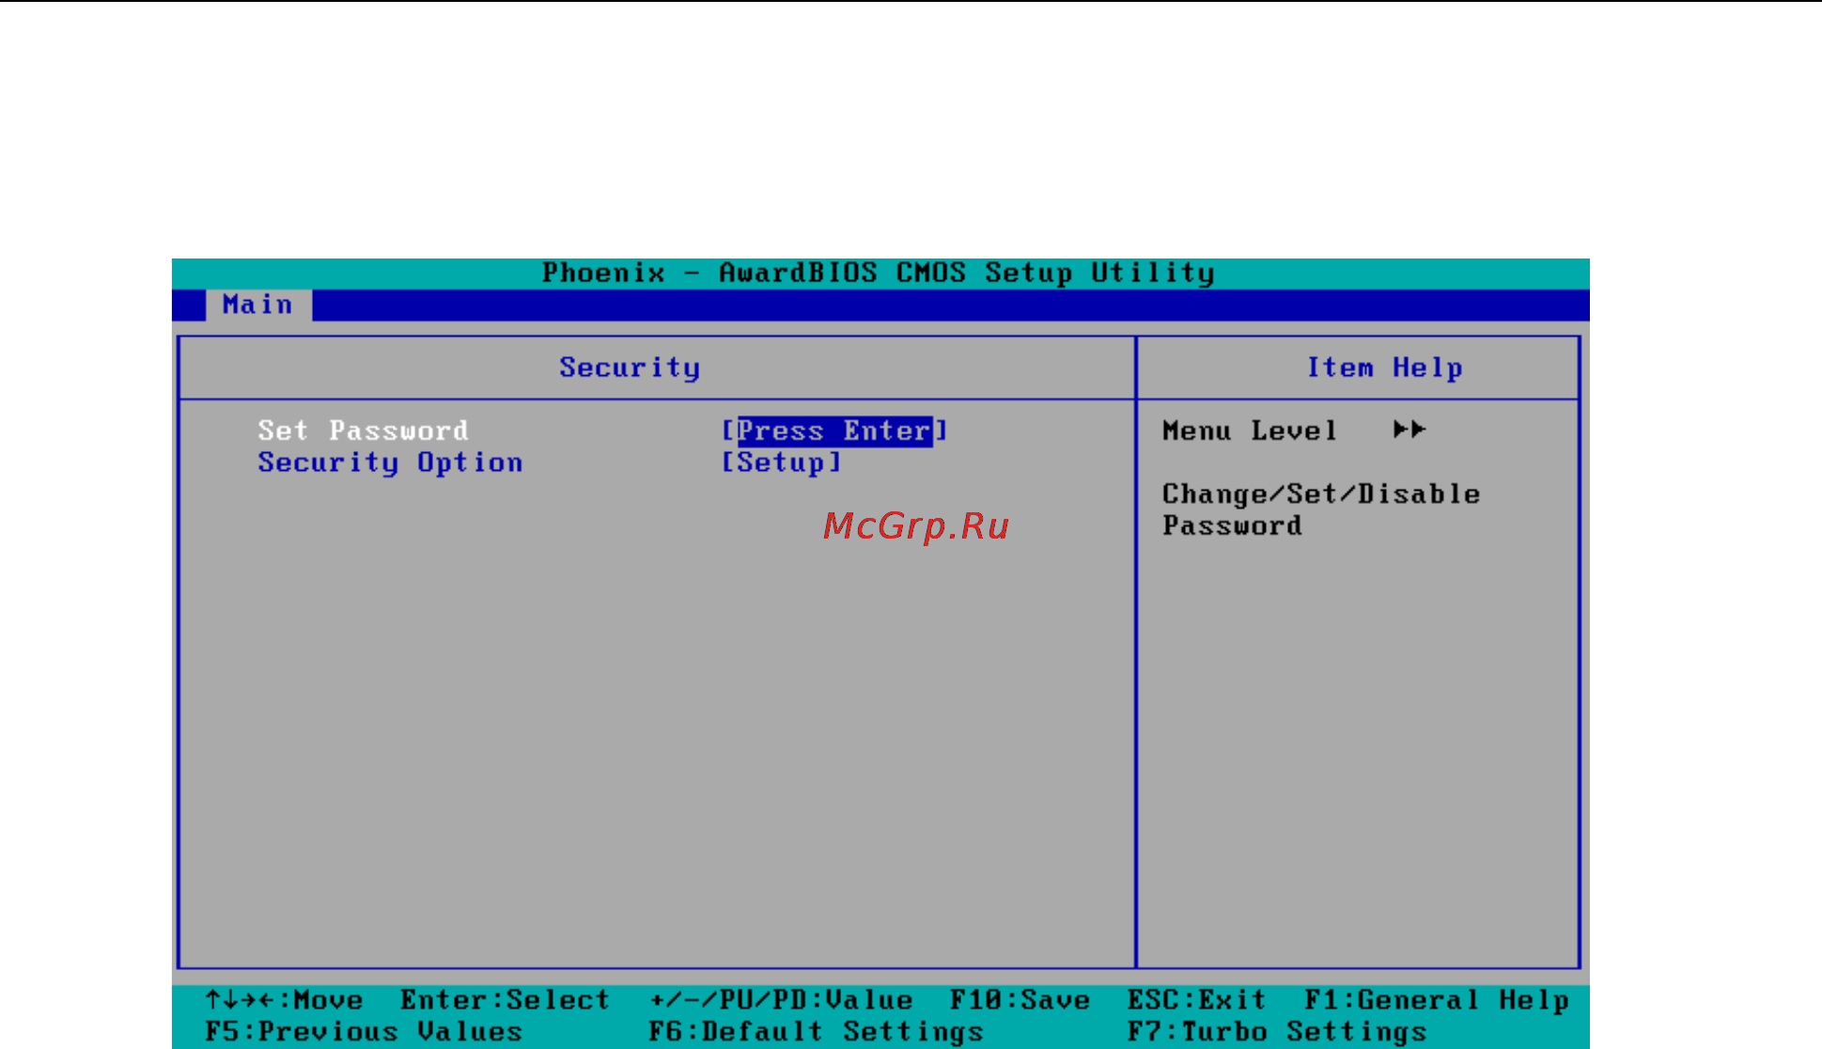The height and width of the screenshot is (1049, 1822).
Task: Click the Change/Set/Disable Password help text
Action: pos(1320,509)
